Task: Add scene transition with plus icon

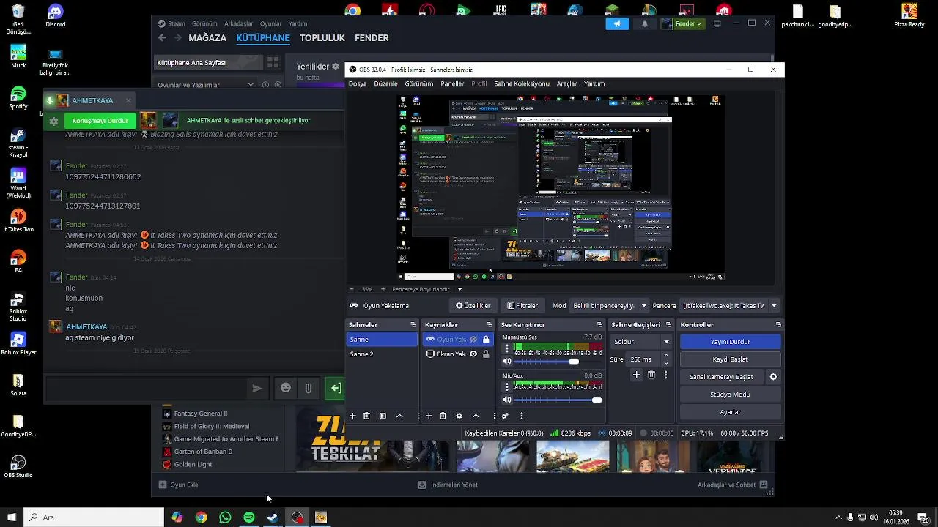Action: coord(636,375)
